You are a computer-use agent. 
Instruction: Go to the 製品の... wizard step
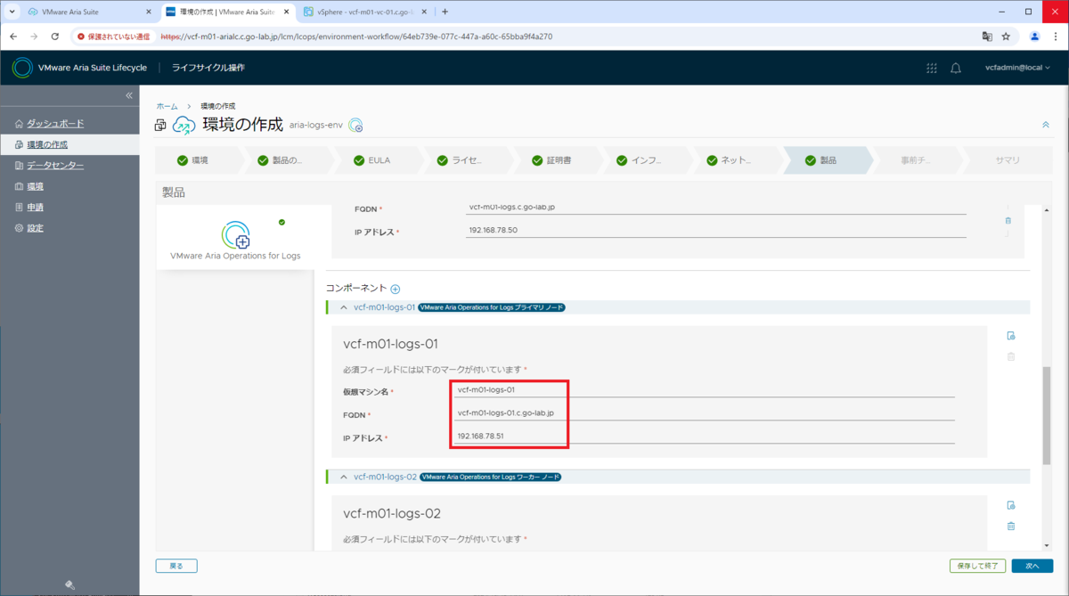click(287, 160)
